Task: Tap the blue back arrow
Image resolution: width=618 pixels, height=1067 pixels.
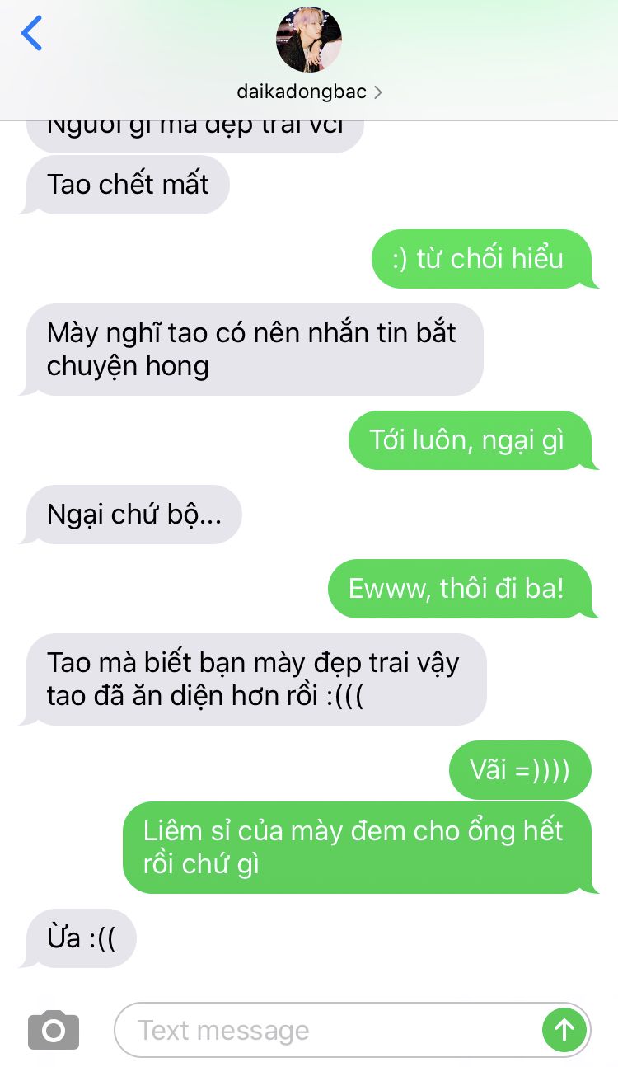Action: pos(31,33)
